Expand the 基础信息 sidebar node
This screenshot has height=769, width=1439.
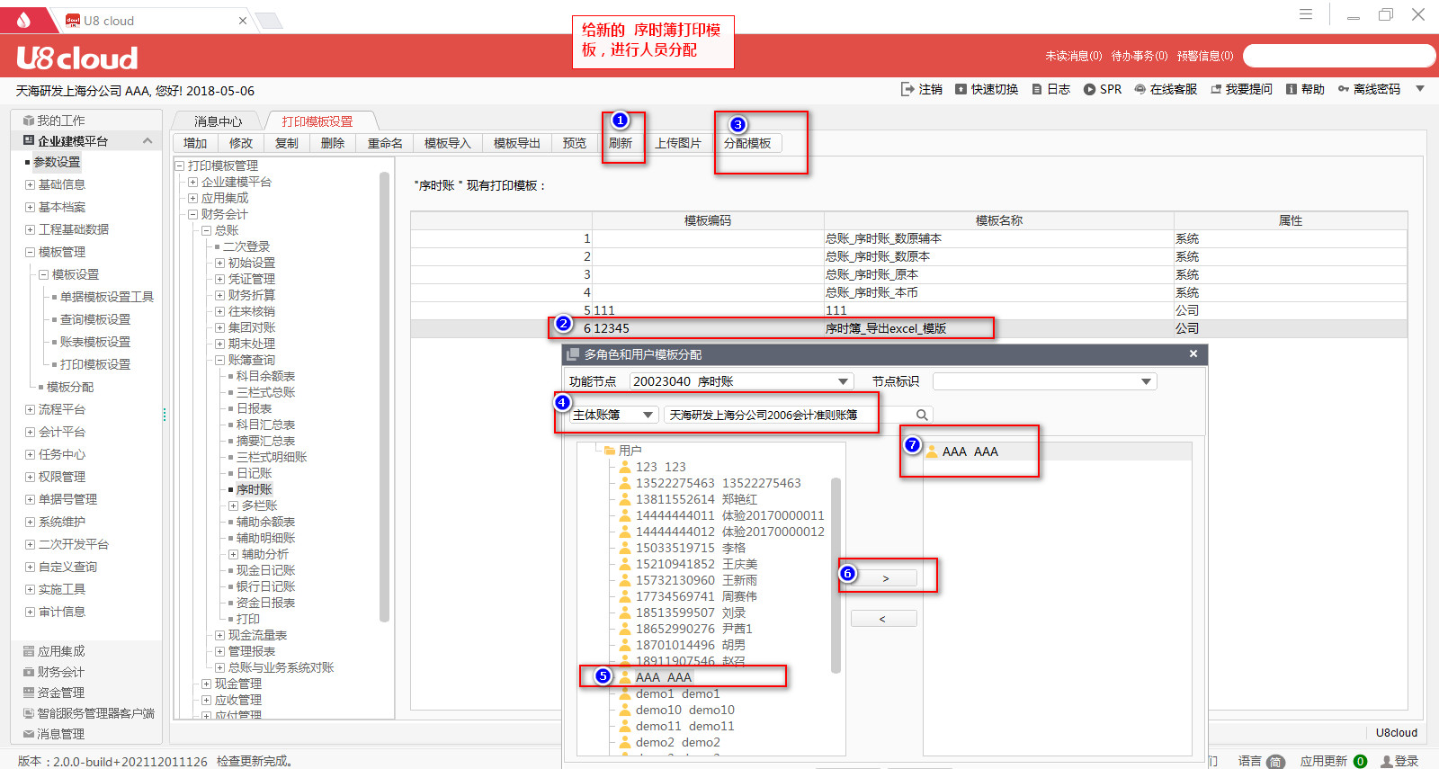pos(31,184)
